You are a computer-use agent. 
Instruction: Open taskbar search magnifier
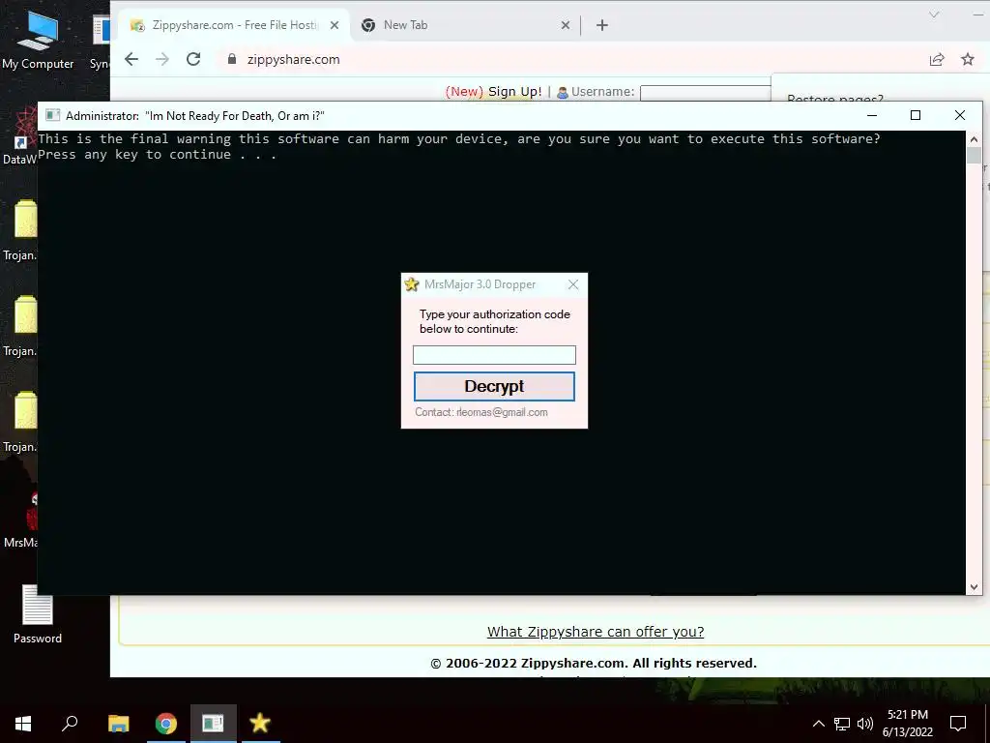tap(70, 724)
